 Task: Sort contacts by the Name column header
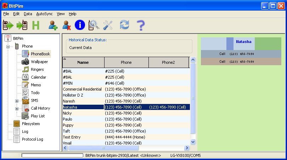83,62
